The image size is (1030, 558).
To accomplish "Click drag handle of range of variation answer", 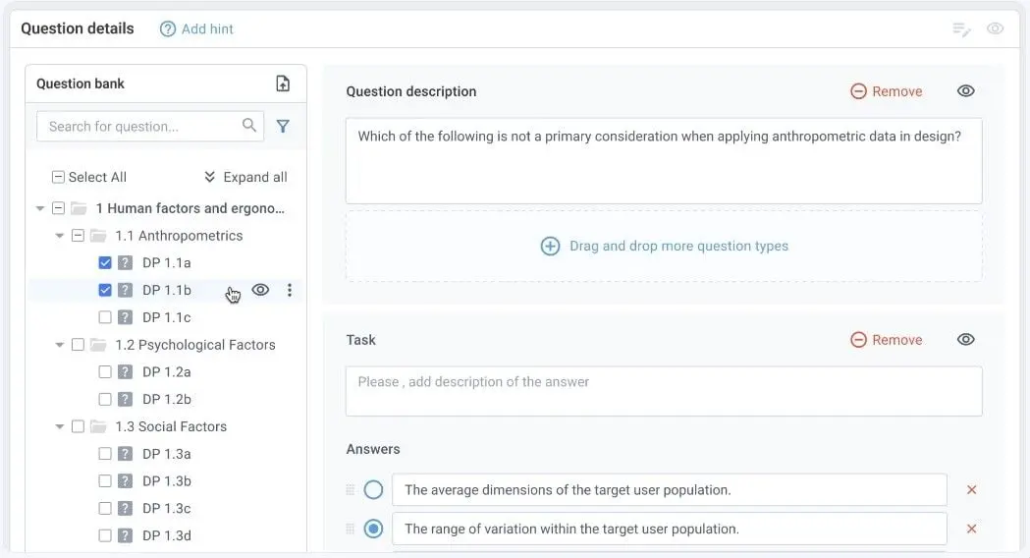I will pos(351,529).
